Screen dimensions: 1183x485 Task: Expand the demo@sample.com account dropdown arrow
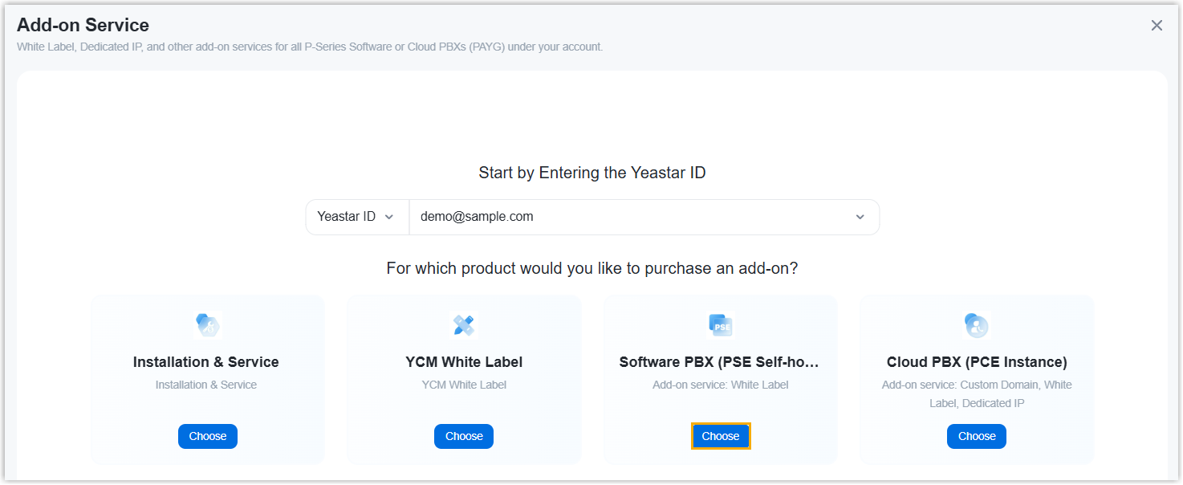tap(860, 217)
